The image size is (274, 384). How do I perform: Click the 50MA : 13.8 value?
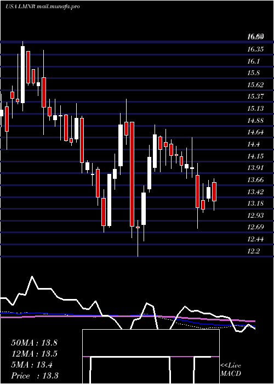pos(34,343)
